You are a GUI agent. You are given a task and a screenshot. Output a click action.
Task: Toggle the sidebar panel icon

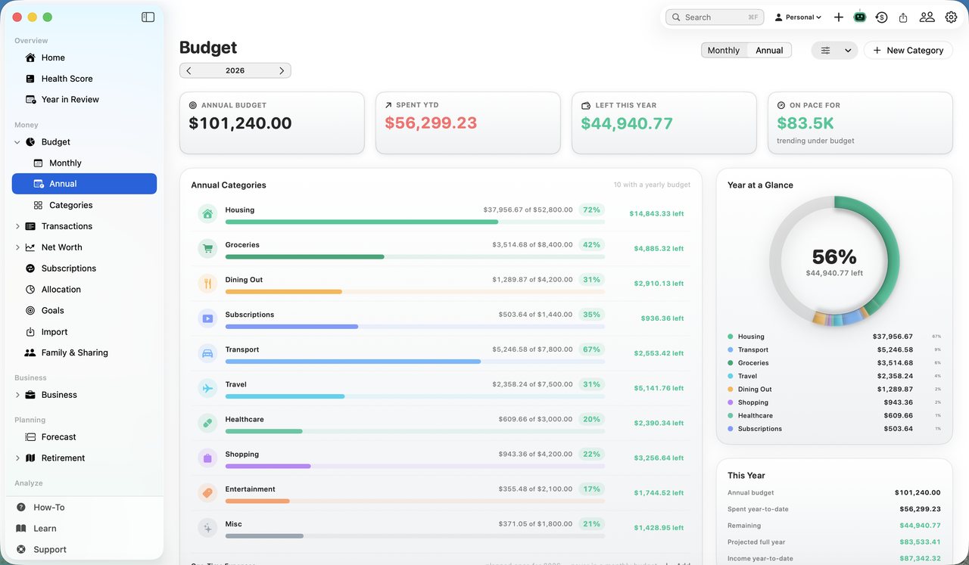(x=148, y=17)
